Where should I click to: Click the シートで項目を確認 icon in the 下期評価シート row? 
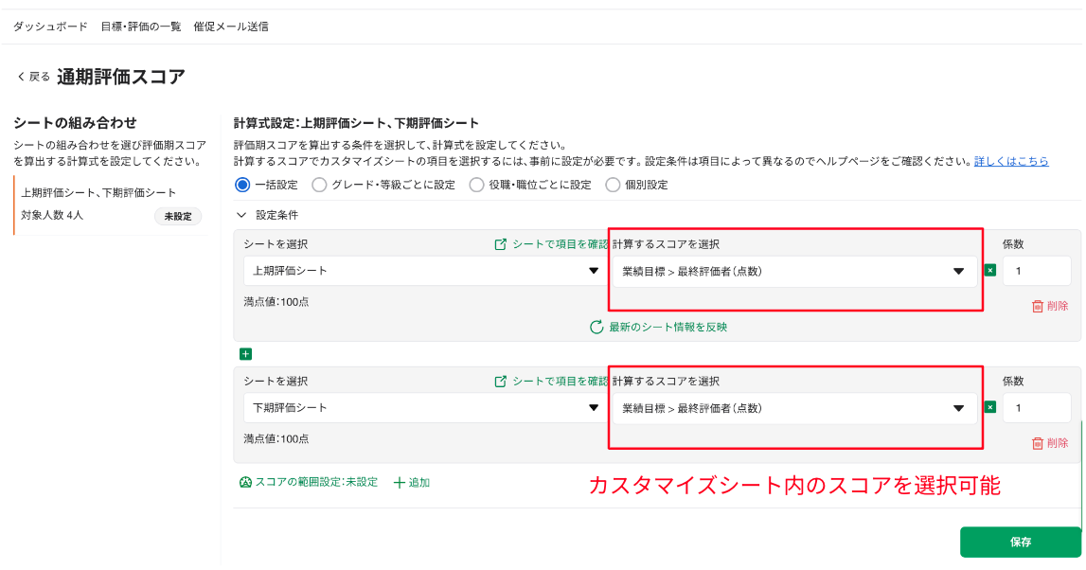tap(501, 382)
